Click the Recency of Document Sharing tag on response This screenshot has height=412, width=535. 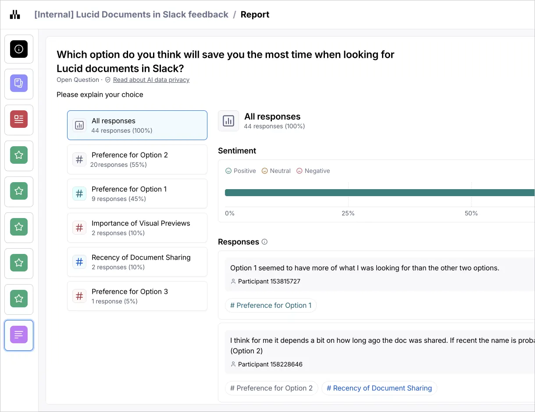379,388
